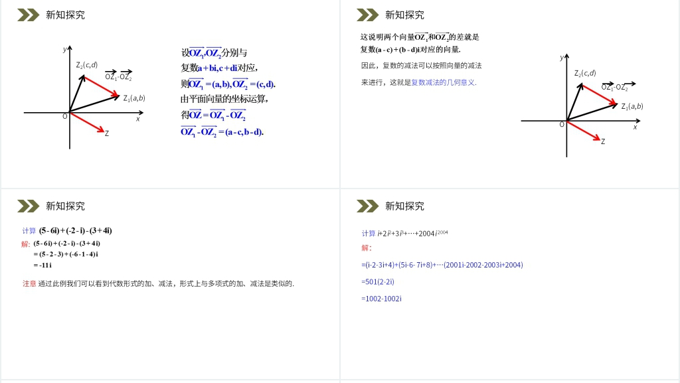Click the chevron icon on the (5-6i)+(-2-i)-(3+4i) slide

click(28, 206)
